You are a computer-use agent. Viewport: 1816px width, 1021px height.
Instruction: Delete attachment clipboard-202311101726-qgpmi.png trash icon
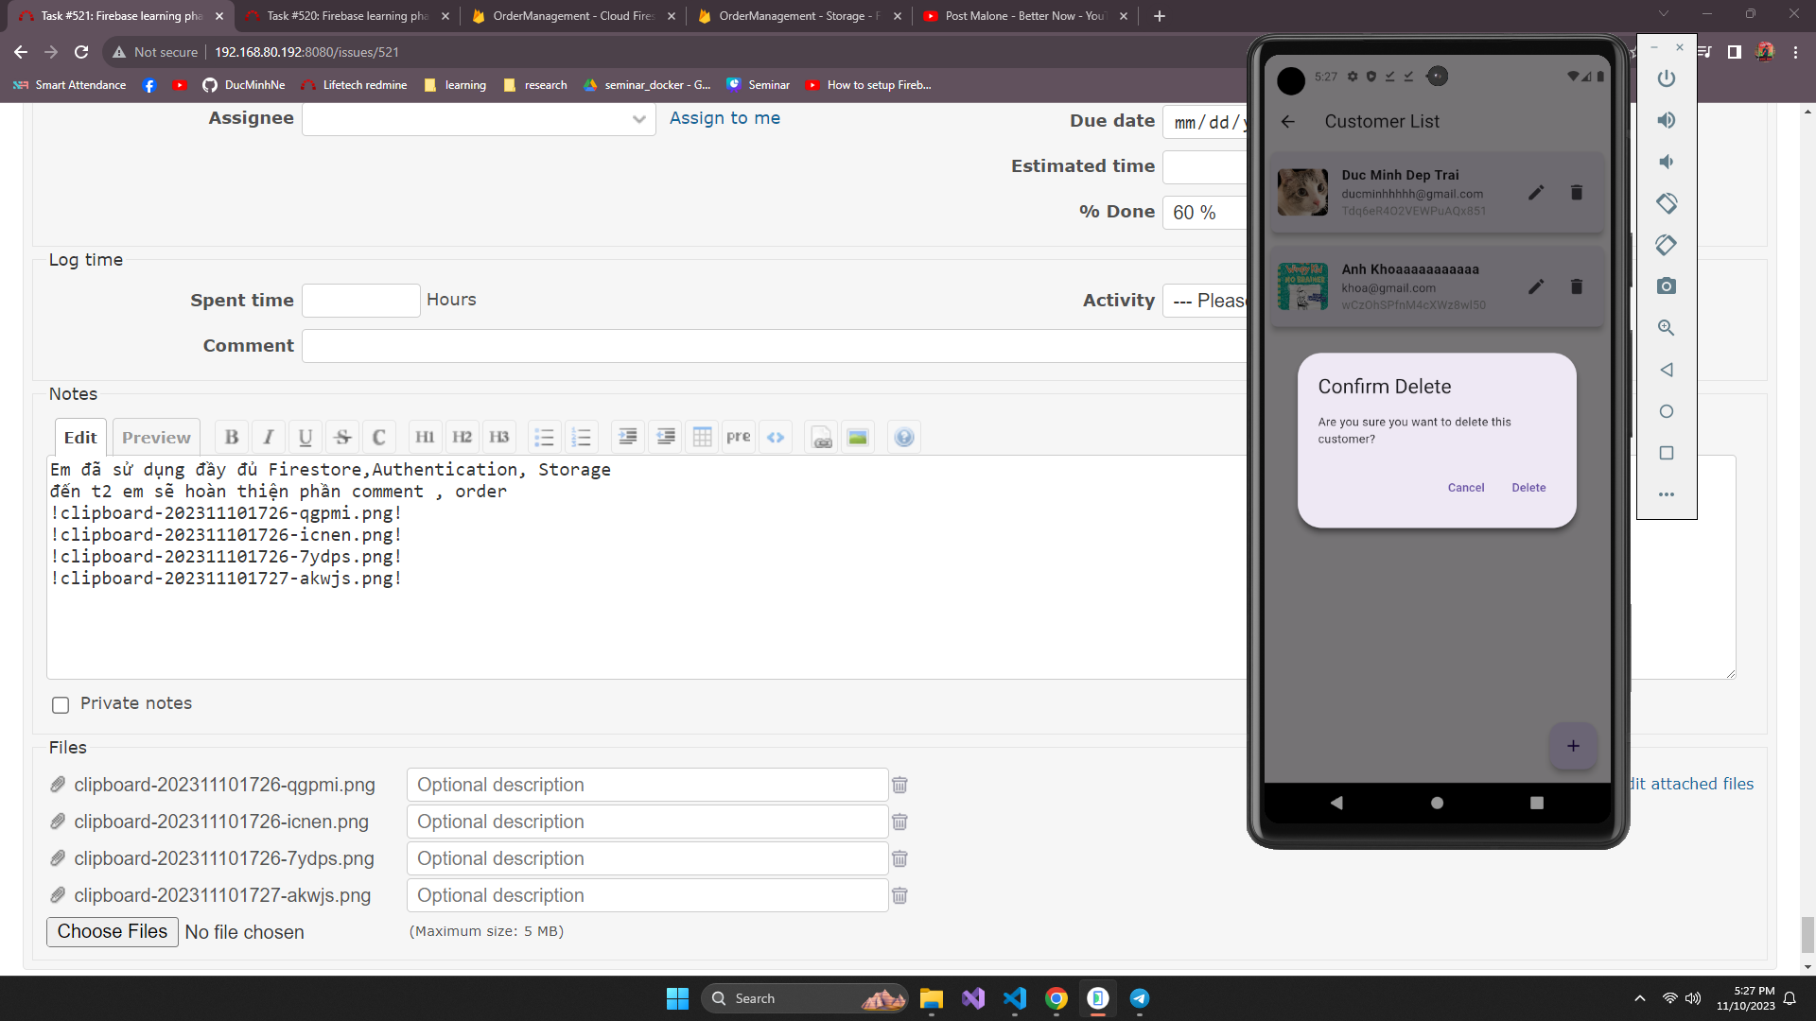[899, 785]
